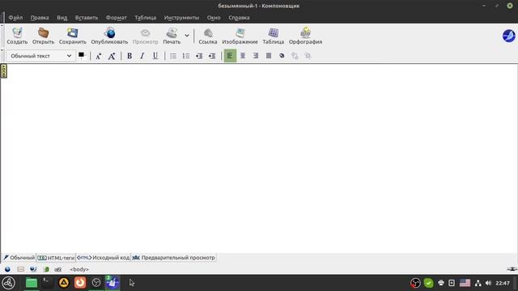Open the Firefox icon in the taskbar
The image size is (518, 291).
point(80,283)
